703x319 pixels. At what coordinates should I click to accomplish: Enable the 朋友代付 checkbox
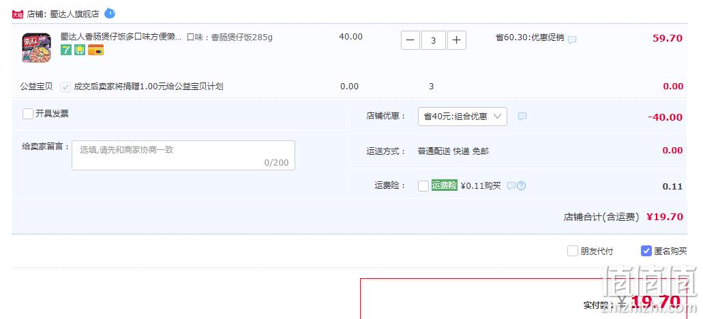[x=573, y=251]
